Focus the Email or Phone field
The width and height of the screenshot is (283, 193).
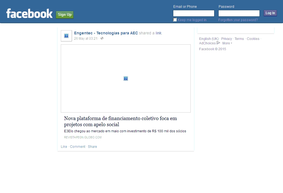tap(194, 13)
